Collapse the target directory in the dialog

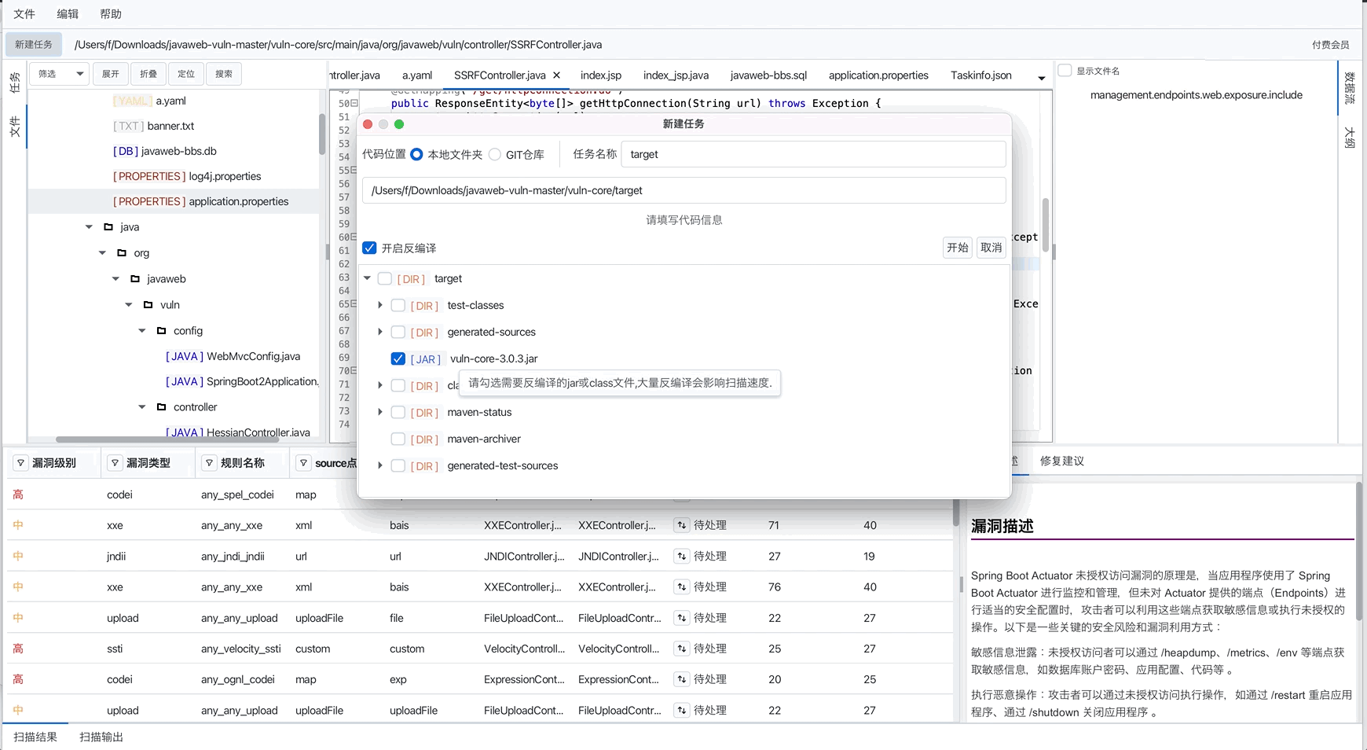point(367,278)
